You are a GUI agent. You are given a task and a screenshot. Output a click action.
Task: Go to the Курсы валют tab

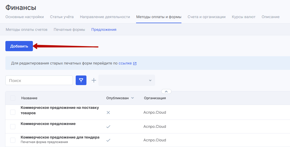244,17
